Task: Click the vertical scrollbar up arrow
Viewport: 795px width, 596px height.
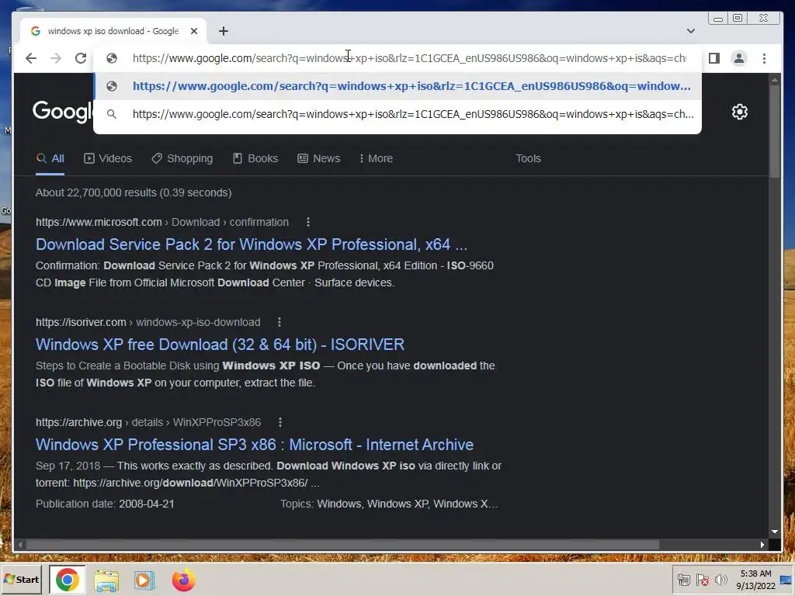Action: (775, 80)
